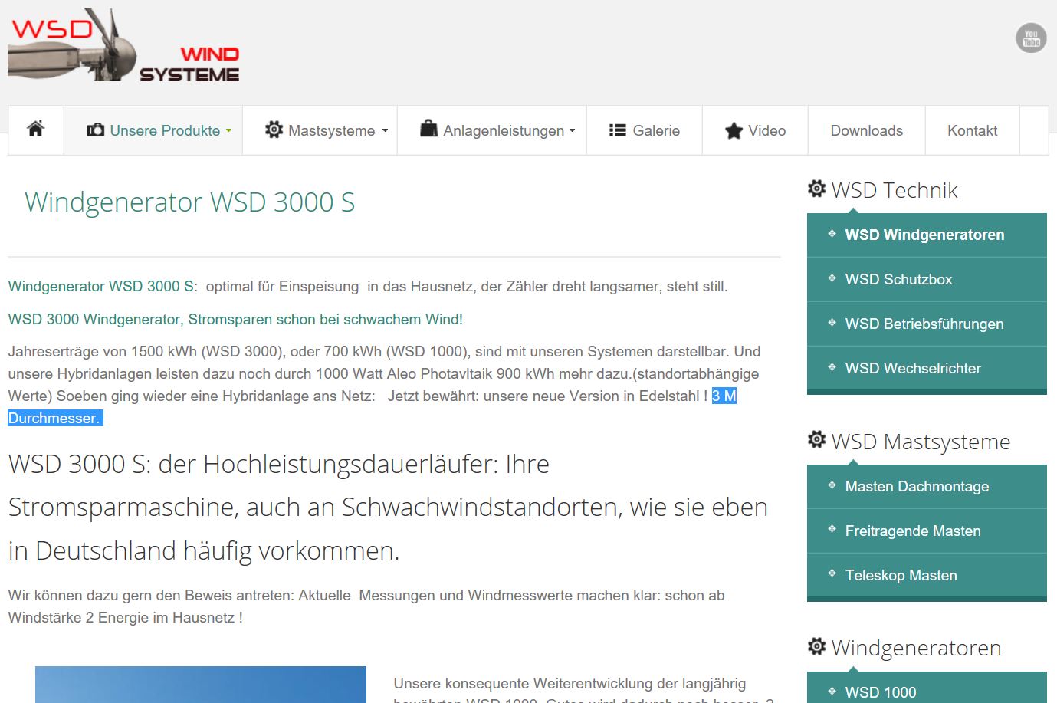The image size is (1057, 703).
Task: Select WSD 1000 under Windgeneratoren
Action: 880,692
